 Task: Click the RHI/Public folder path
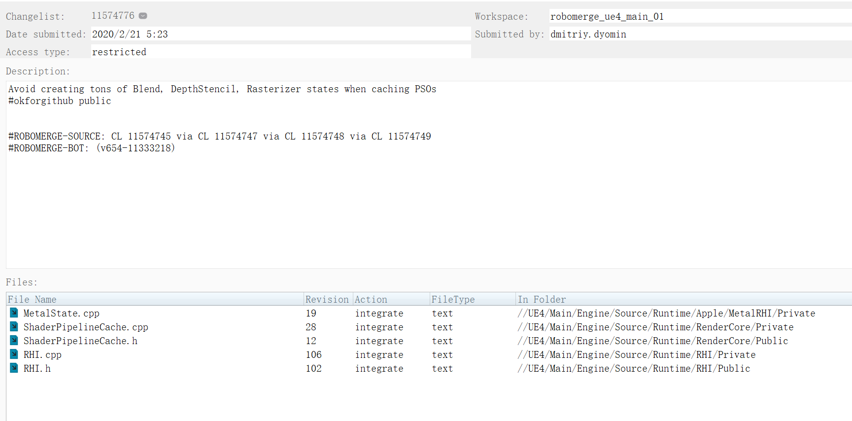coord(634,368)
